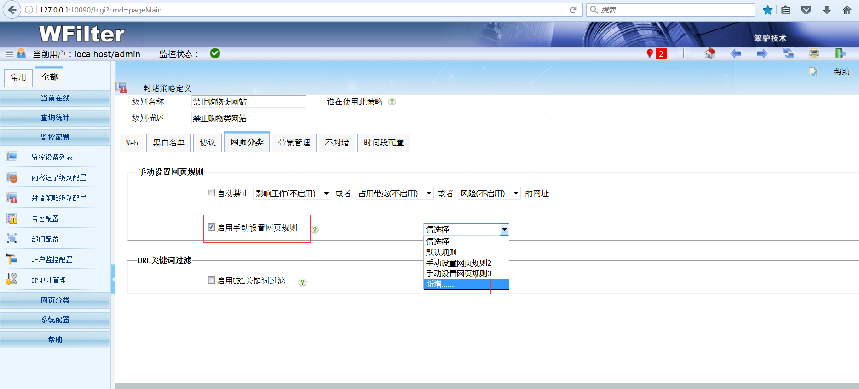Viewport: 859px width, 389px height.
Task: Open the 占用带宽(不启用) dropdown
Action: (x=395, y=193)
